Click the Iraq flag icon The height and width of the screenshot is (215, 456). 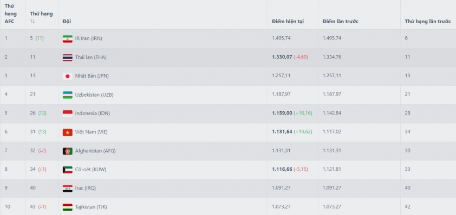(68, 189)
